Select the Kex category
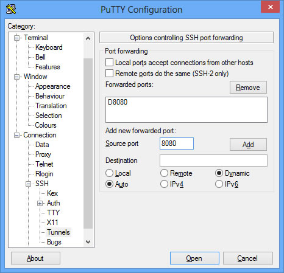 [x=52, y=193]
